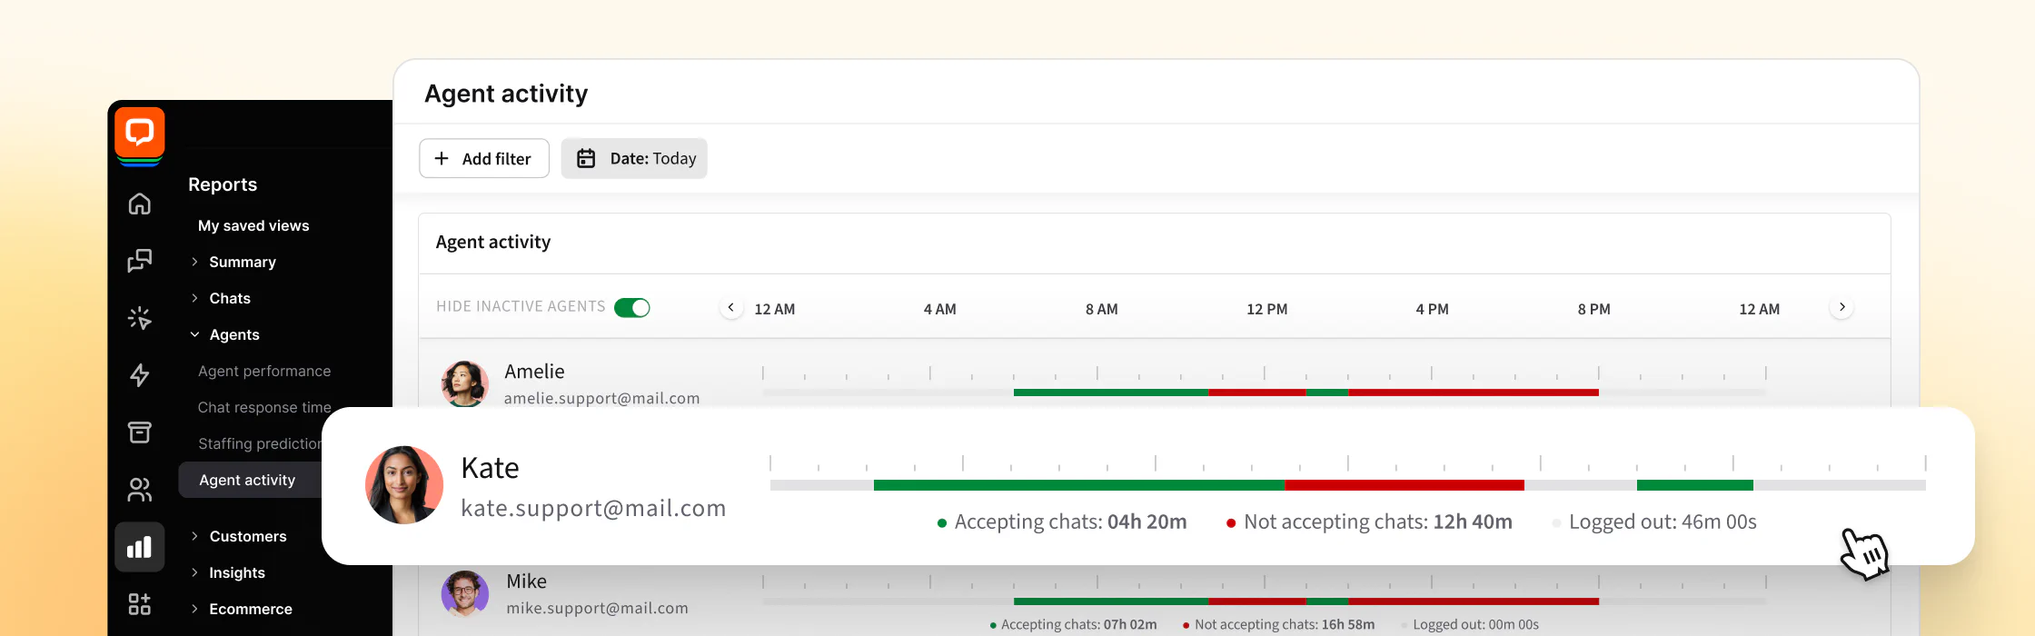Click Kate's green accepting-chats timeline bar
Screen dimensions: 2035x636
click(x=1078, y=485)
